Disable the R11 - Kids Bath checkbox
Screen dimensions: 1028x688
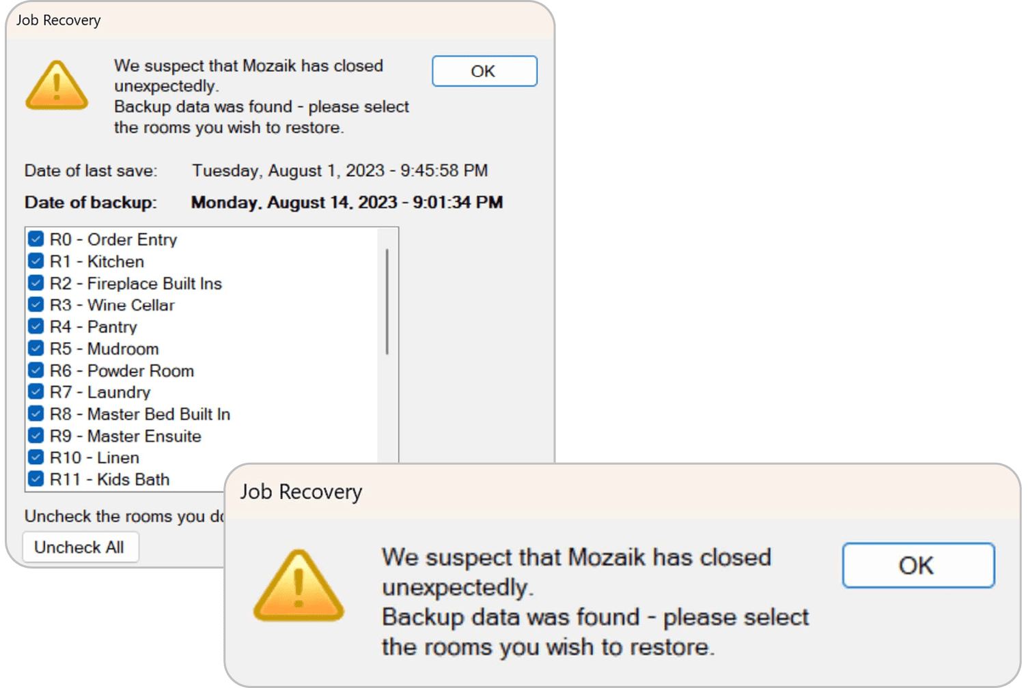pyautogui.click(x=36, y=479)
